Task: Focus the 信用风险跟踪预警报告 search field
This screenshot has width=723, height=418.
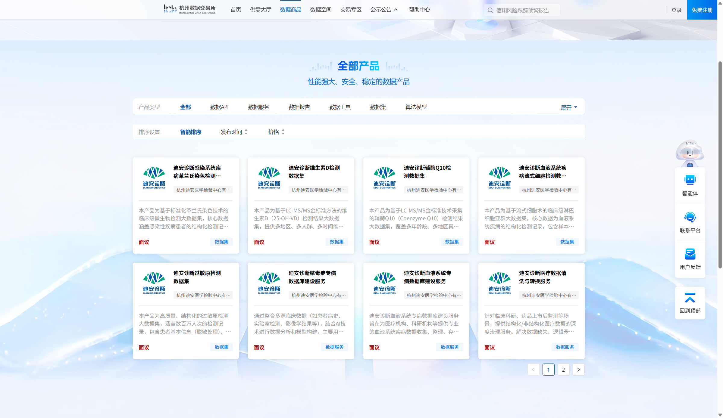Action: coord(526,10)
